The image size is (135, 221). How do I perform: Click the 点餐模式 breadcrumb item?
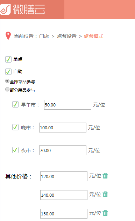click(93, 36)
